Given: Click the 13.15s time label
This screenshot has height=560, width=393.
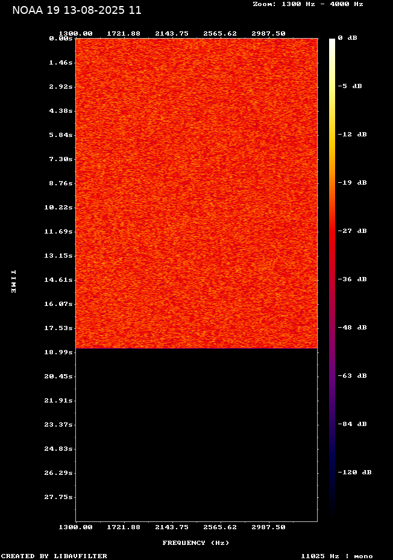Looking at the screenshot, I should (58, 256).
